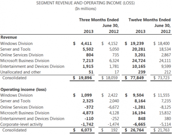The width and height of the screenshot is (172, 135).
Task: Click the Revenue section heading
Action: 9,37
